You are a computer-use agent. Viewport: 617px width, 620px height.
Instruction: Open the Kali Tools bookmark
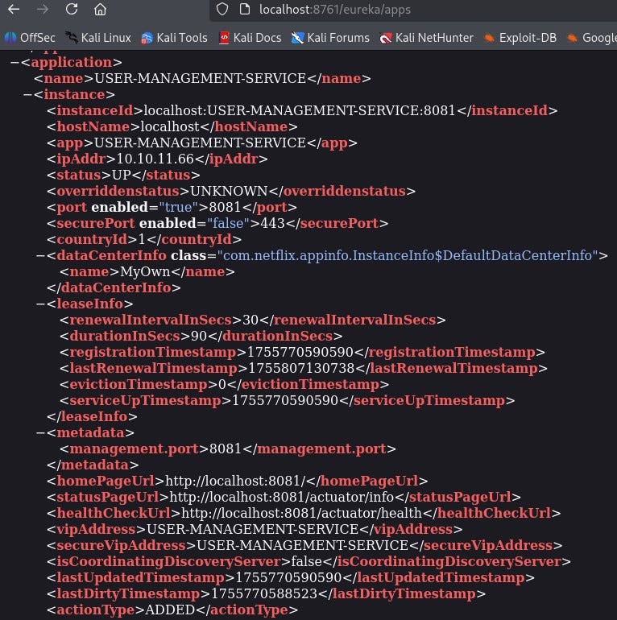[x=174, y=37]
